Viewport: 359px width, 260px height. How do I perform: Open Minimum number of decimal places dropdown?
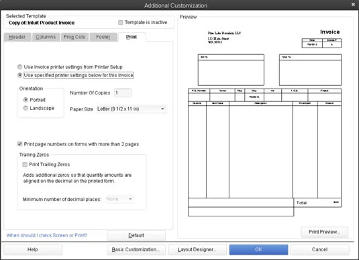click(120, 199)
